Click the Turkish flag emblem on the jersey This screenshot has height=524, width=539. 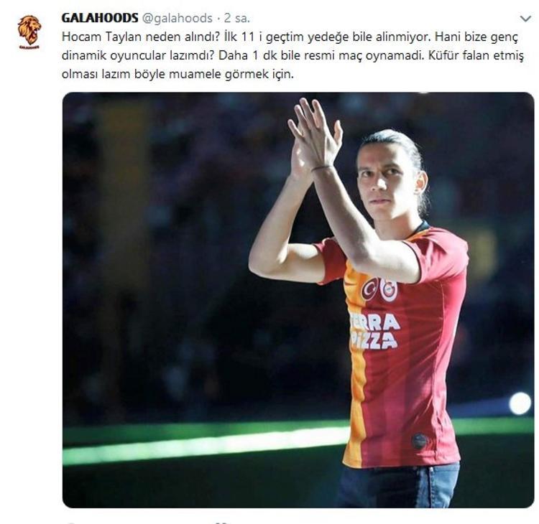tap(369, 289)
